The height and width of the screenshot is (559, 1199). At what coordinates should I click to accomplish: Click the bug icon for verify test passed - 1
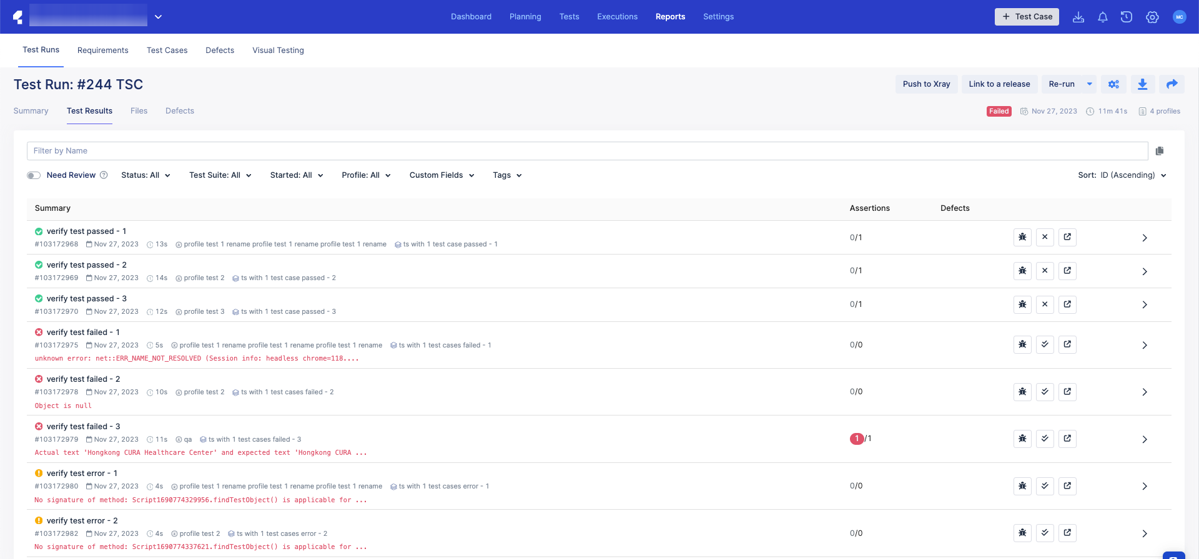[x=1022, y=237]
